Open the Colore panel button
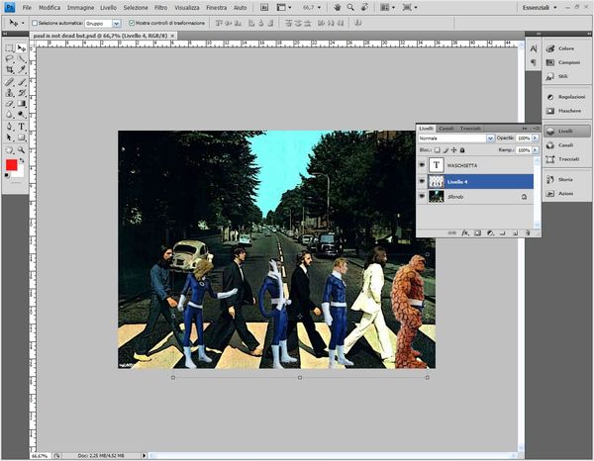Screen dimensions: 594x461 click(x=566, y=48)
